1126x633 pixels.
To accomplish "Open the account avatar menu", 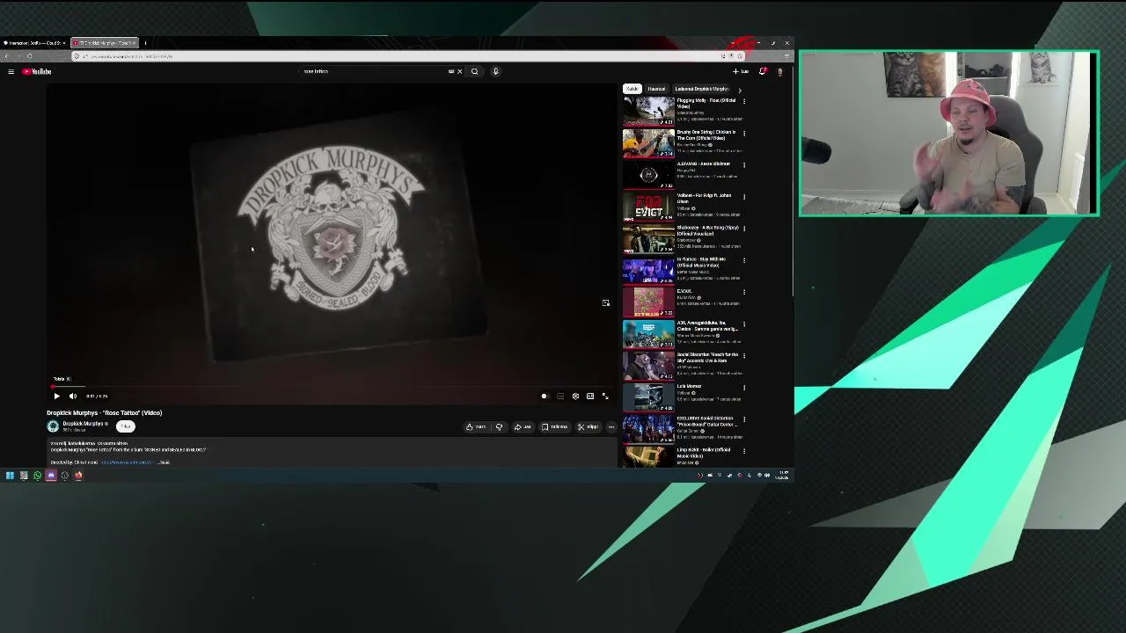I will point(779,71).
